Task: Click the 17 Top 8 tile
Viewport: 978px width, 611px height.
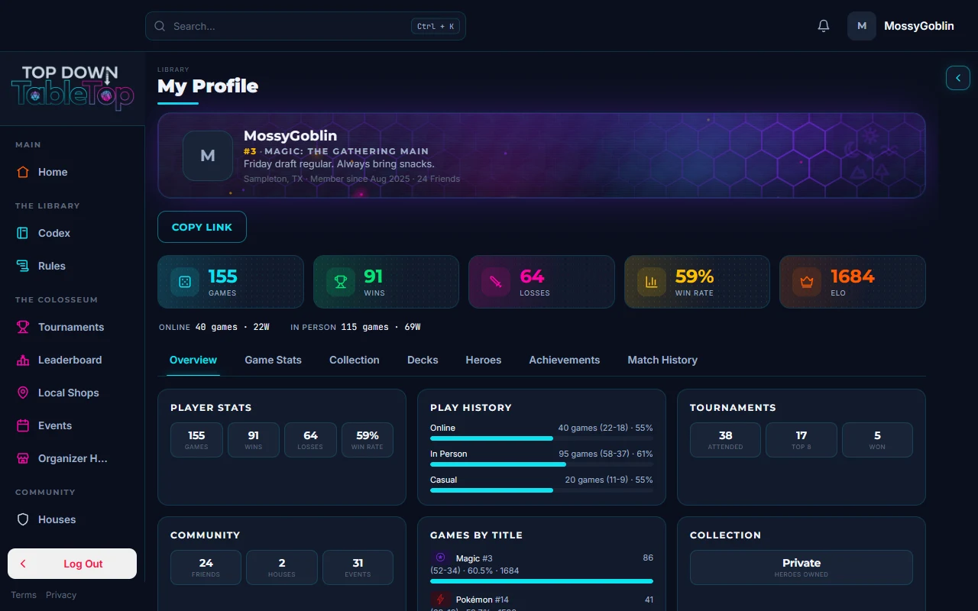Action: click(x=801, y=440)
